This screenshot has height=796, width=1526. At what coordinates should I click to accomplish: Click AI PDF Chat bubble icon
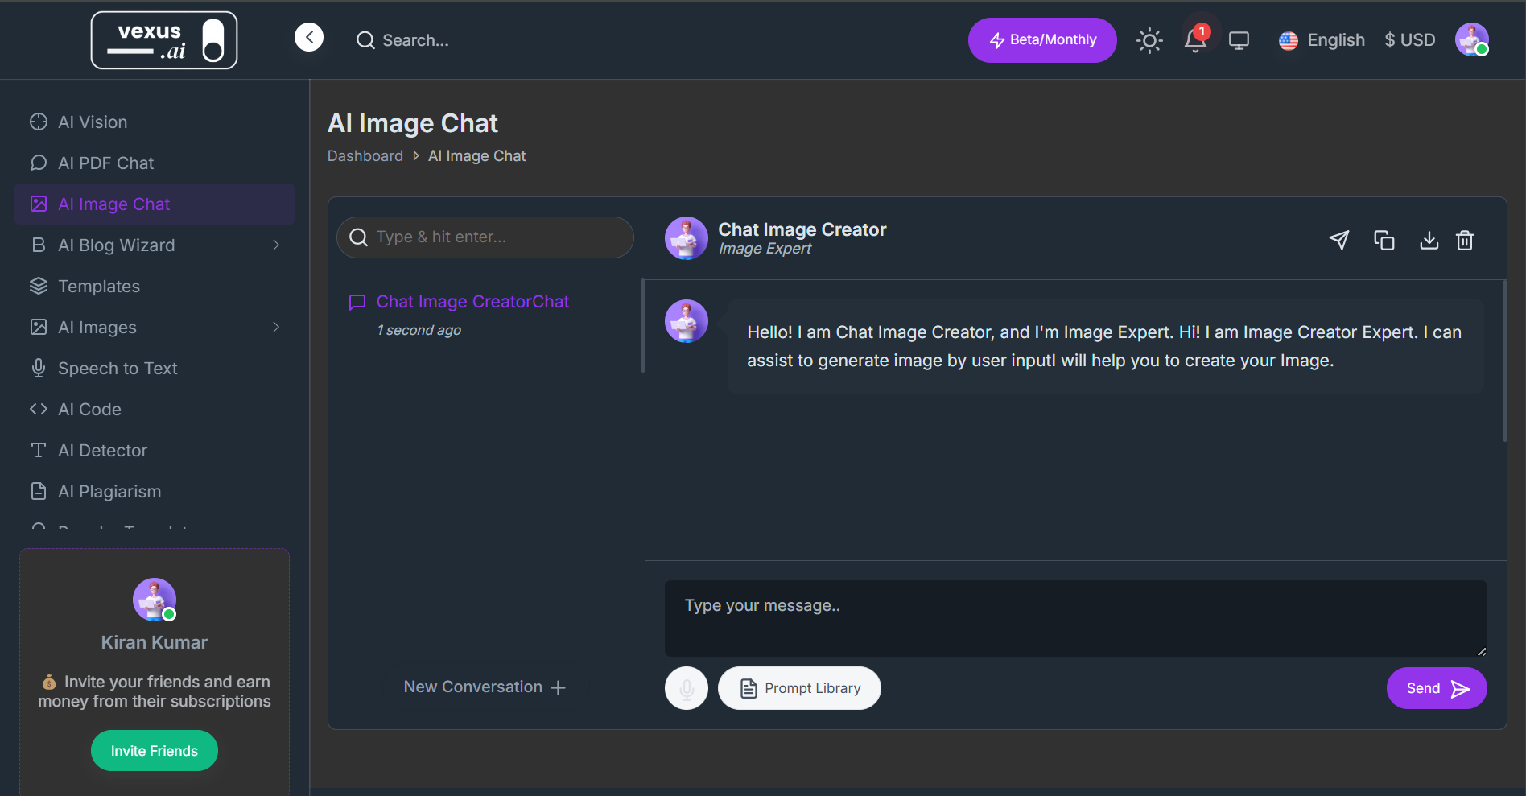coord(39,163)
